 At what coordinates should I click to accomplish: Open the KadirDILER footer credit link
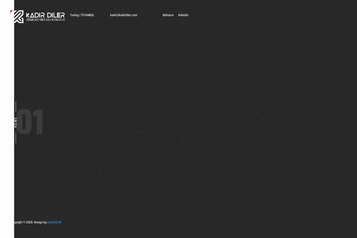click(54, 222)
